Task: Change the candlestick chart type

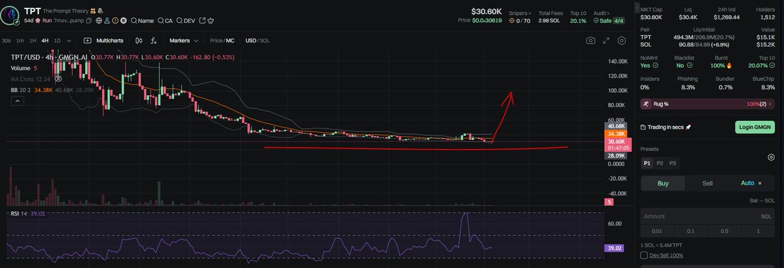Action: pos(139,41)
